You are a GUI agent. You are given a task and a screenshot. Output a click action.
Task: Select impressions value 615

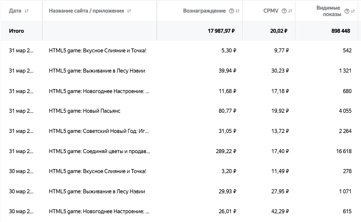pos(347,212)
